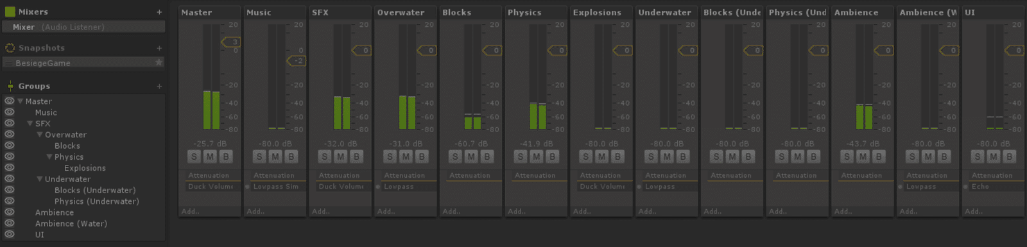Solo the Blocks strip
Image resolution: width=1027 pixels, height=247 pixels.
(x=456, y=157)
